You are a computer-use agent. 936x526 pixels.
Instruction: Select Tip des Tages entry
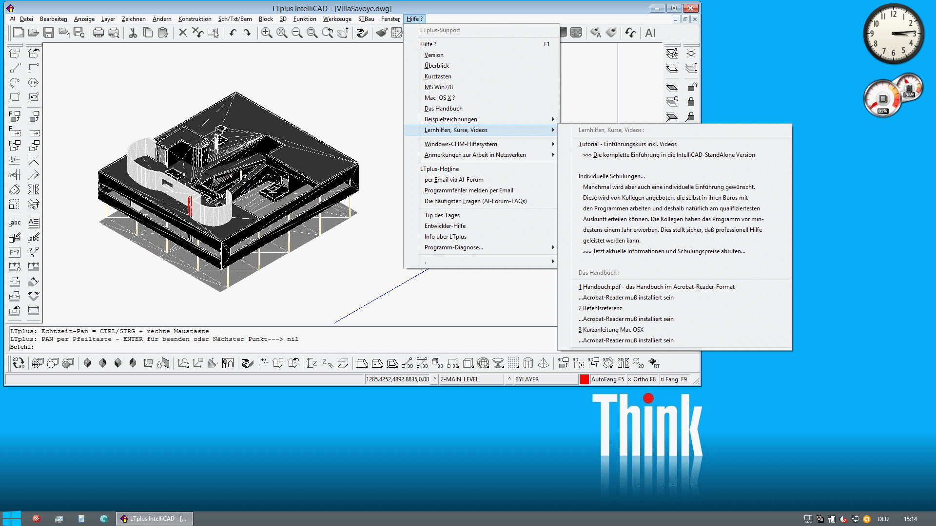pyautogui.click(x=481, y=215)
